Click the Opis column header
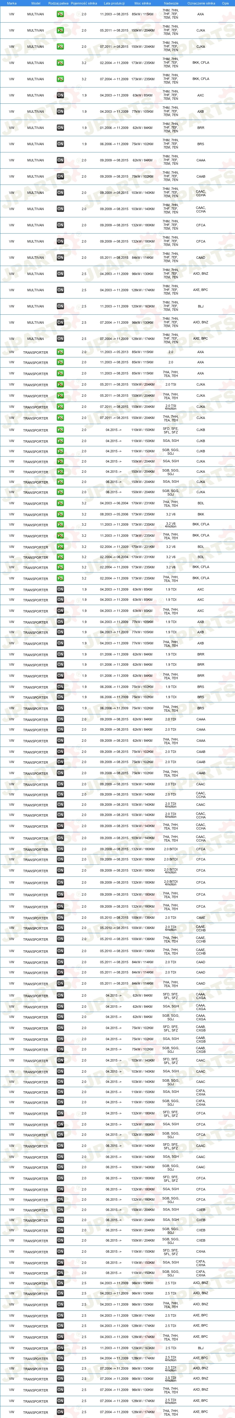 tap(225, 3)
